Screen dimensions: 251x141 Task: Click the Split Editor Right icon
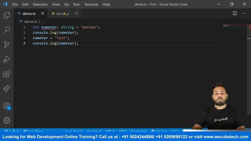pos(235,13)
